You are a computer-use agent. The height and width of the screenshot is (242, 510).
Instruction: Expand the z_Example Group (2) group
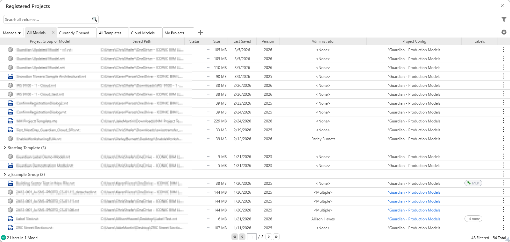(5, 174)
